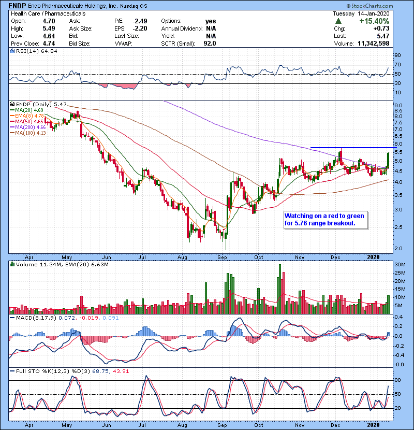Click the May label on bottom time axis
Screen dimensions: 414x430
click(x=67, y=425)
